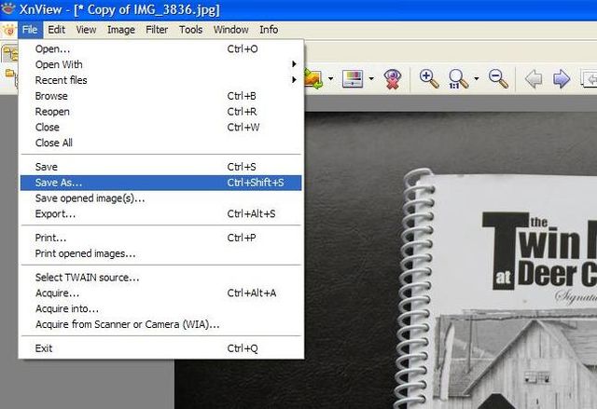Viewport: 597px width, 409px height.
Task: Open the File menu
Action: click(30, 30)
